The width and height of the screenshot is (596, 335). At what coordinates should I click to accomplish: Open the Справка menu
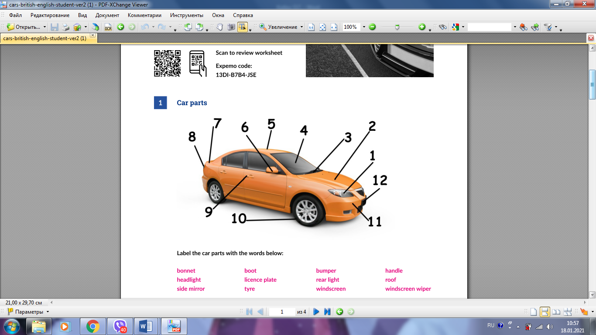[x=243, y=15]
